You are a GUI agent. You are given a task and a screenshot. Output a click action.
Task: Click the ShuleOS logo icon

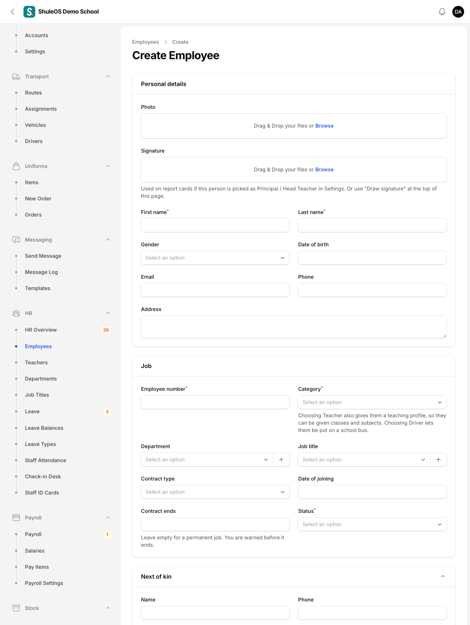tap(29, 12)
